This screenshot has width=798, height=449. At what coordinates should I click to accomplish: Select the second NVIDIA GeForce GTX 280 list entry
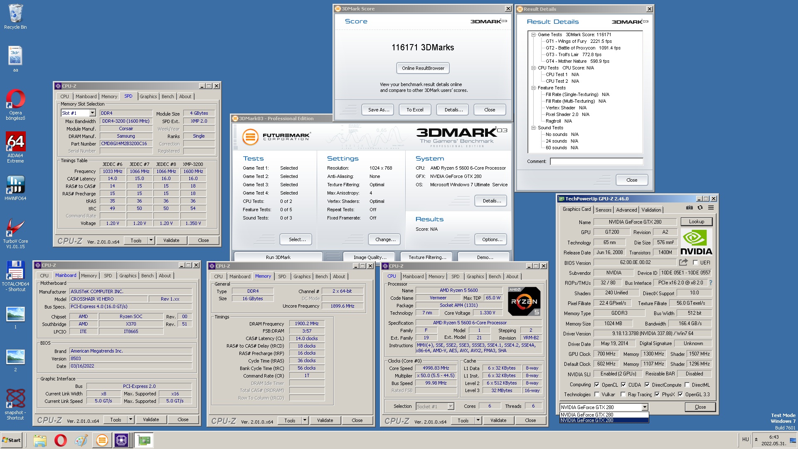coord(603,420)
